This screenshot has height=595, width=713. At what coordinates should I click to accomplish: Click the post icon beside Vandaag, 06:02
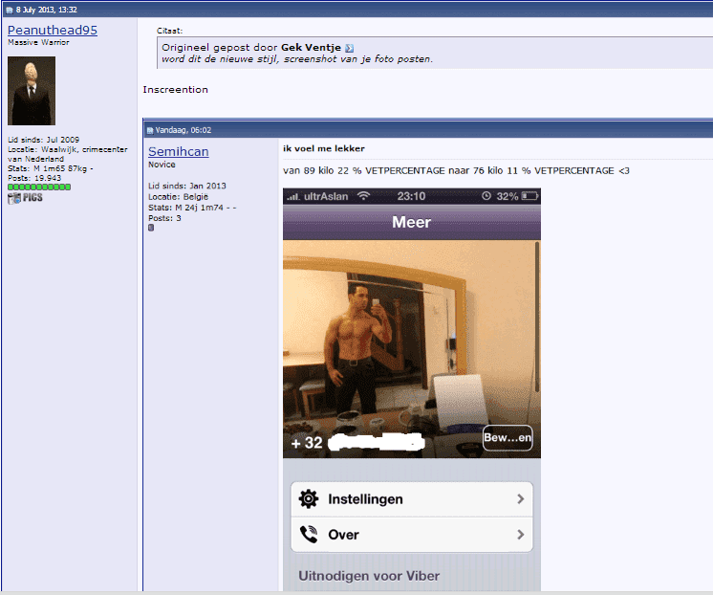point(150,130)
